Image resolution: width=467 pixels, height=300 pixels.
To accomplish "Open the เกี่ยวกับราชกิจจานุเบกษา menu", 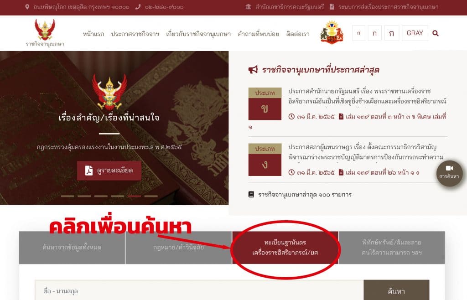I will pos(198,34).
